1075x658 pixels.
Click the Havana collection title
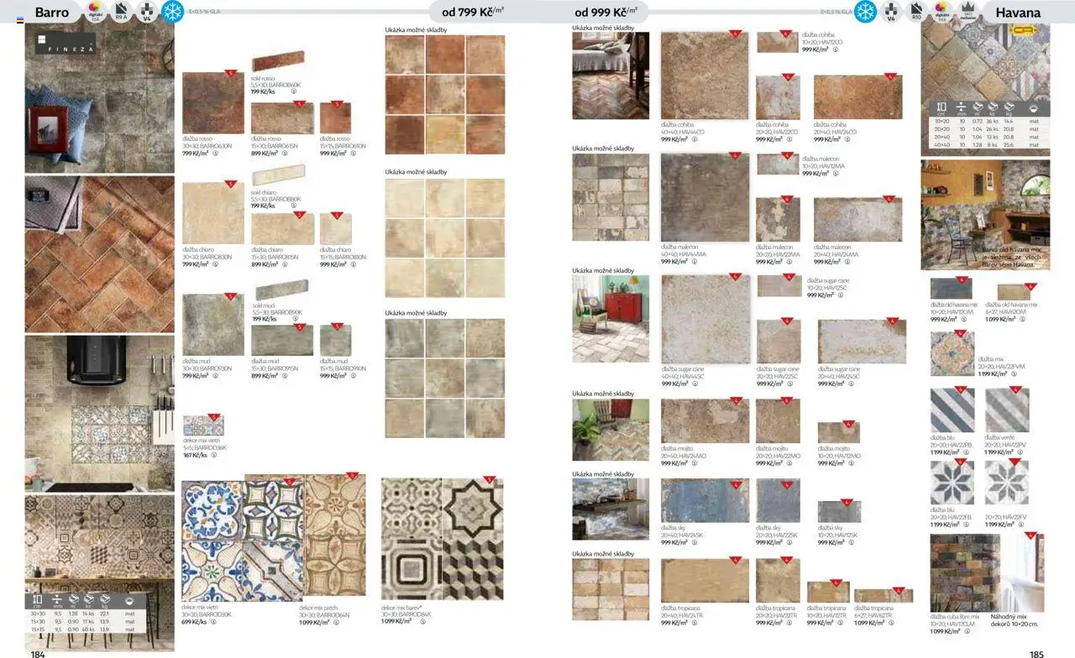point(1017,13)
